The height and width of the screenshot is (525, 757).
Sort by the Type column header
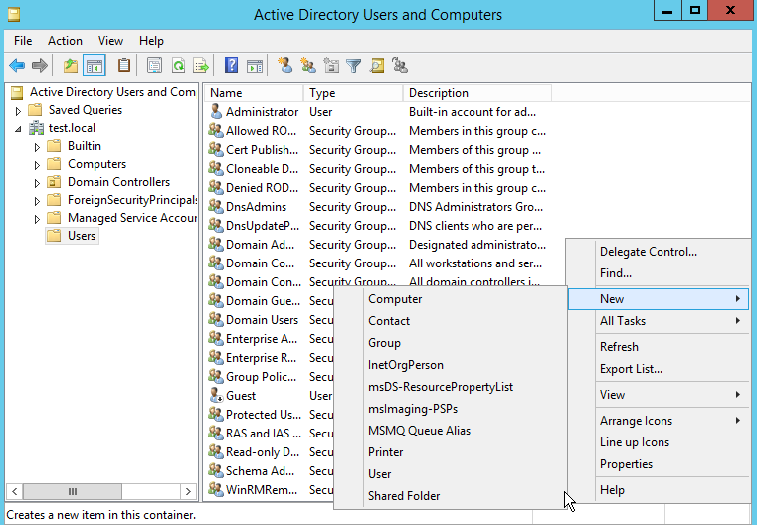tap(353, 93)
